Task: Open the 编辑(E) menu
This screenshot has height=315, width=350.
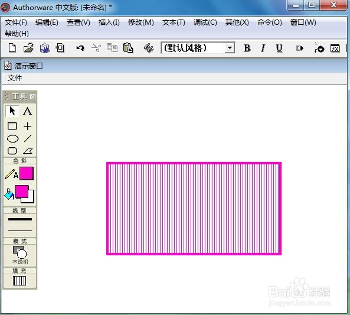Action: 47,22
